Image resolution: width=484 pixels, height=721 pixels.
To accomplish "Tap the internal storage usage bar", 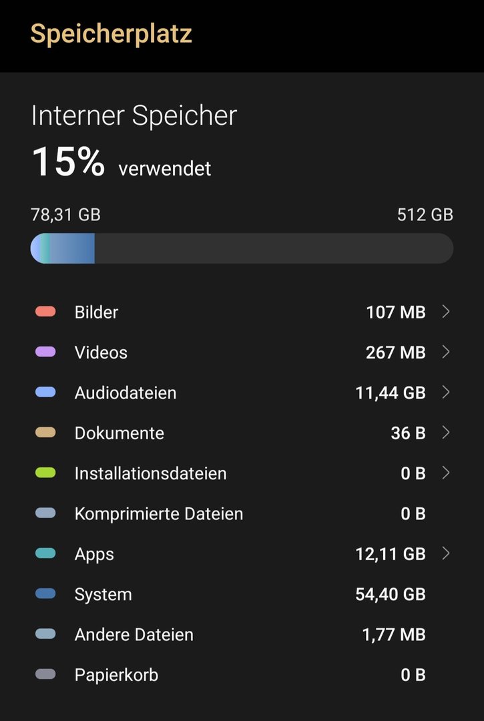I will [242, 248].
